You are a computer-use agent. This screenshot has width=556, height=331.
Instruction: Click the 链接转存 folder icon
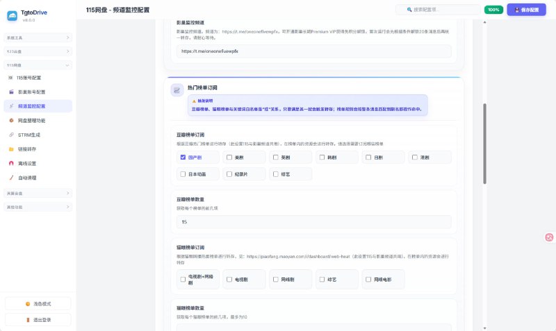[11, 149]
